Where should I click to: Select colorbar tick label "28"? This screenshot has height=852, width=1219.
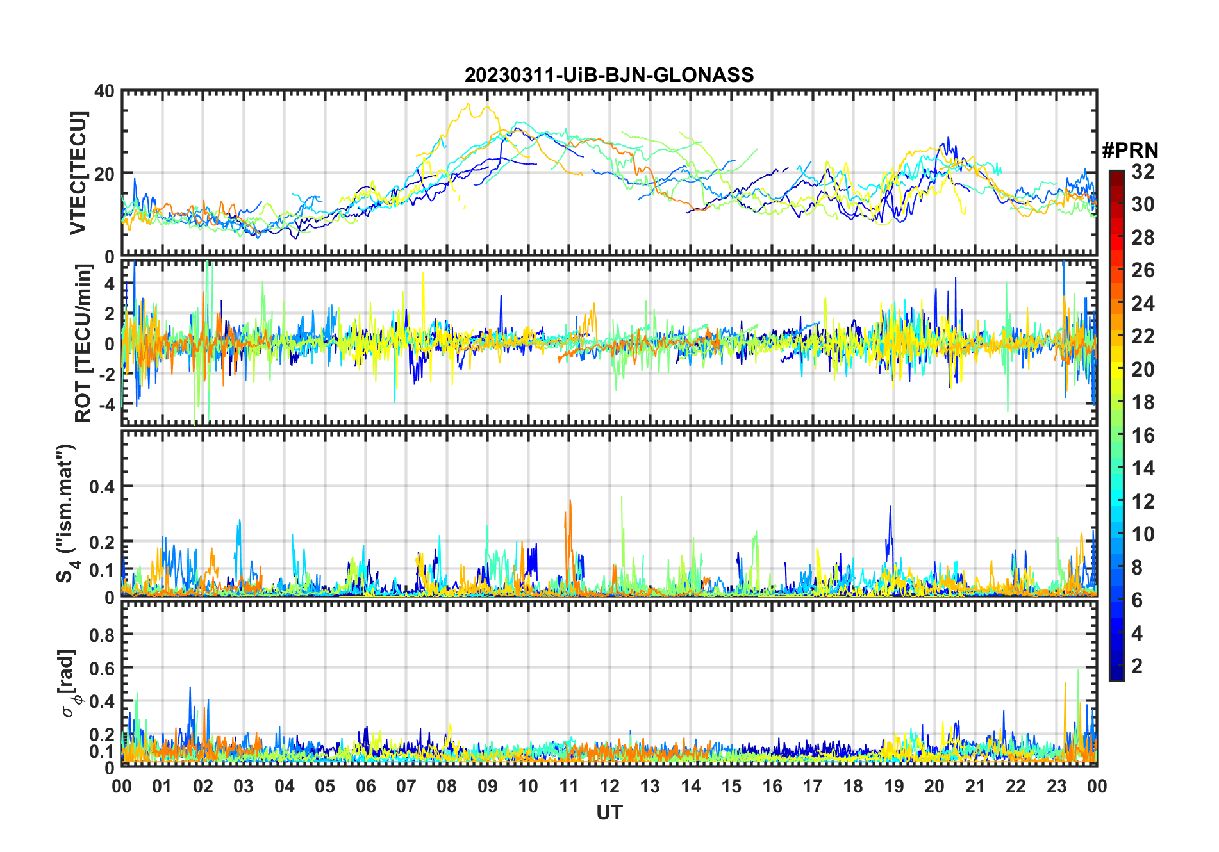[x=1143, y=238]
